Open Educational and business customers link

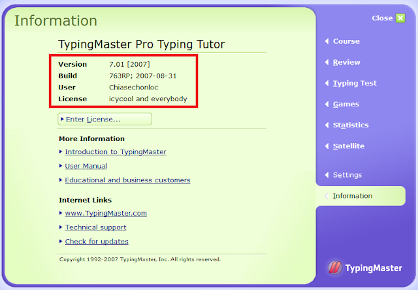tap(127, 180)
